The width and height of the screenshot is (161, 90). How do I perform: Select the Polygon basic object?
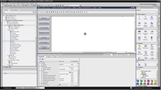pos(152,17)
